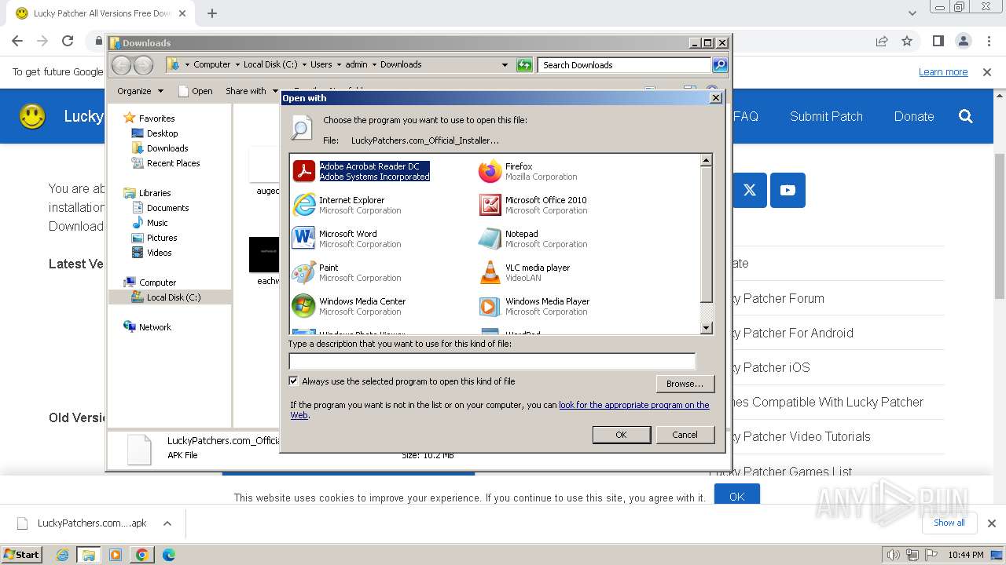Toggle the Chrome side panel icon
Screen dimensions: 1006x565
tap(938, 41)
